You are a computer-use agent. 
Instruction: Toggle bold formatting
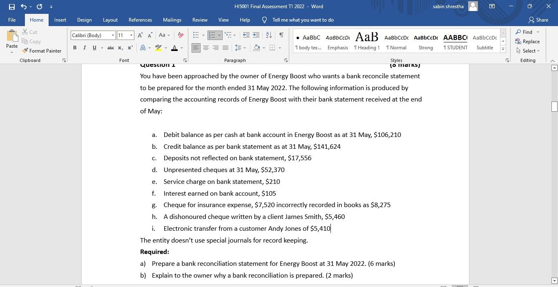point(75,48)
